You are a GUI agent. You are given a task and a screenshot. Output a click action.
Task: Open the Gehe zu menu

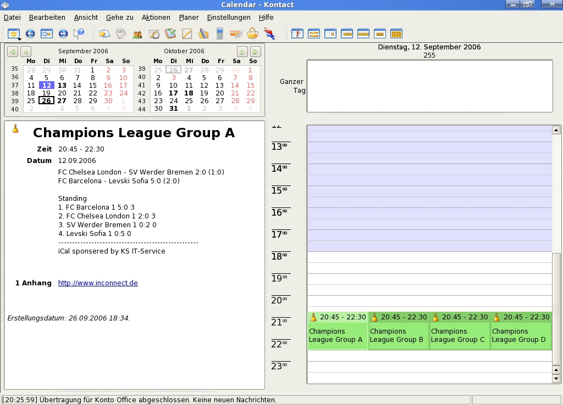coord(119,17)
